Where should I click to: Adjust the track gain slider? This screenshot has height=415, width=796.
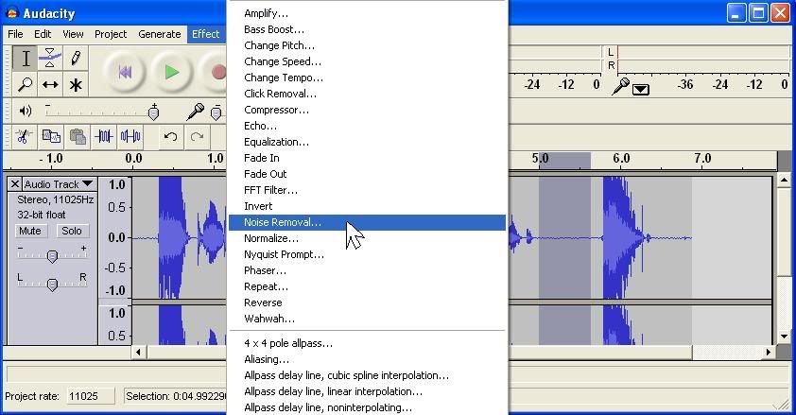pyautogui.click(x=52, y=255)
